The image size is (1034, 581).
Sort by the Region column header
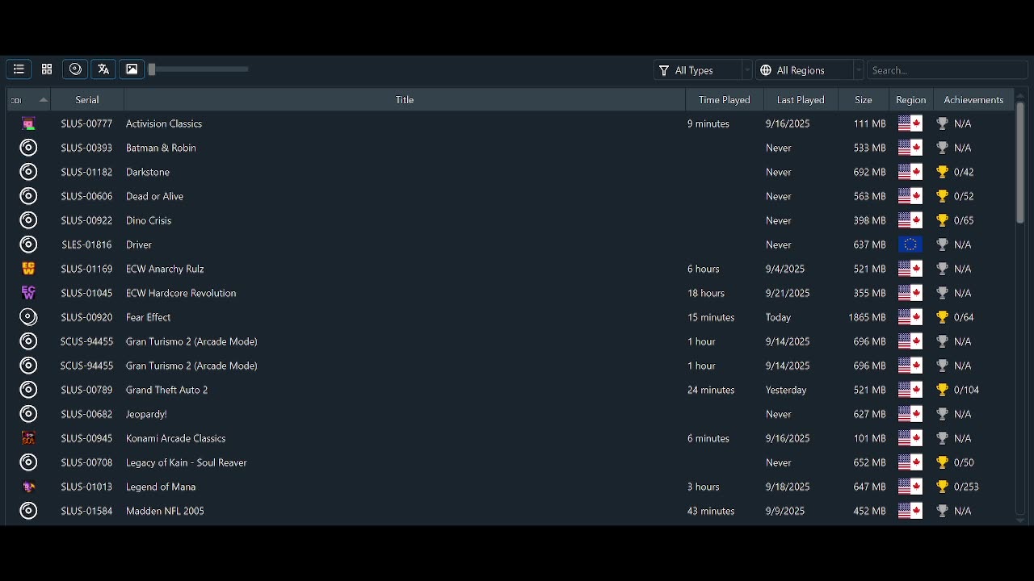tap(910, 100)
